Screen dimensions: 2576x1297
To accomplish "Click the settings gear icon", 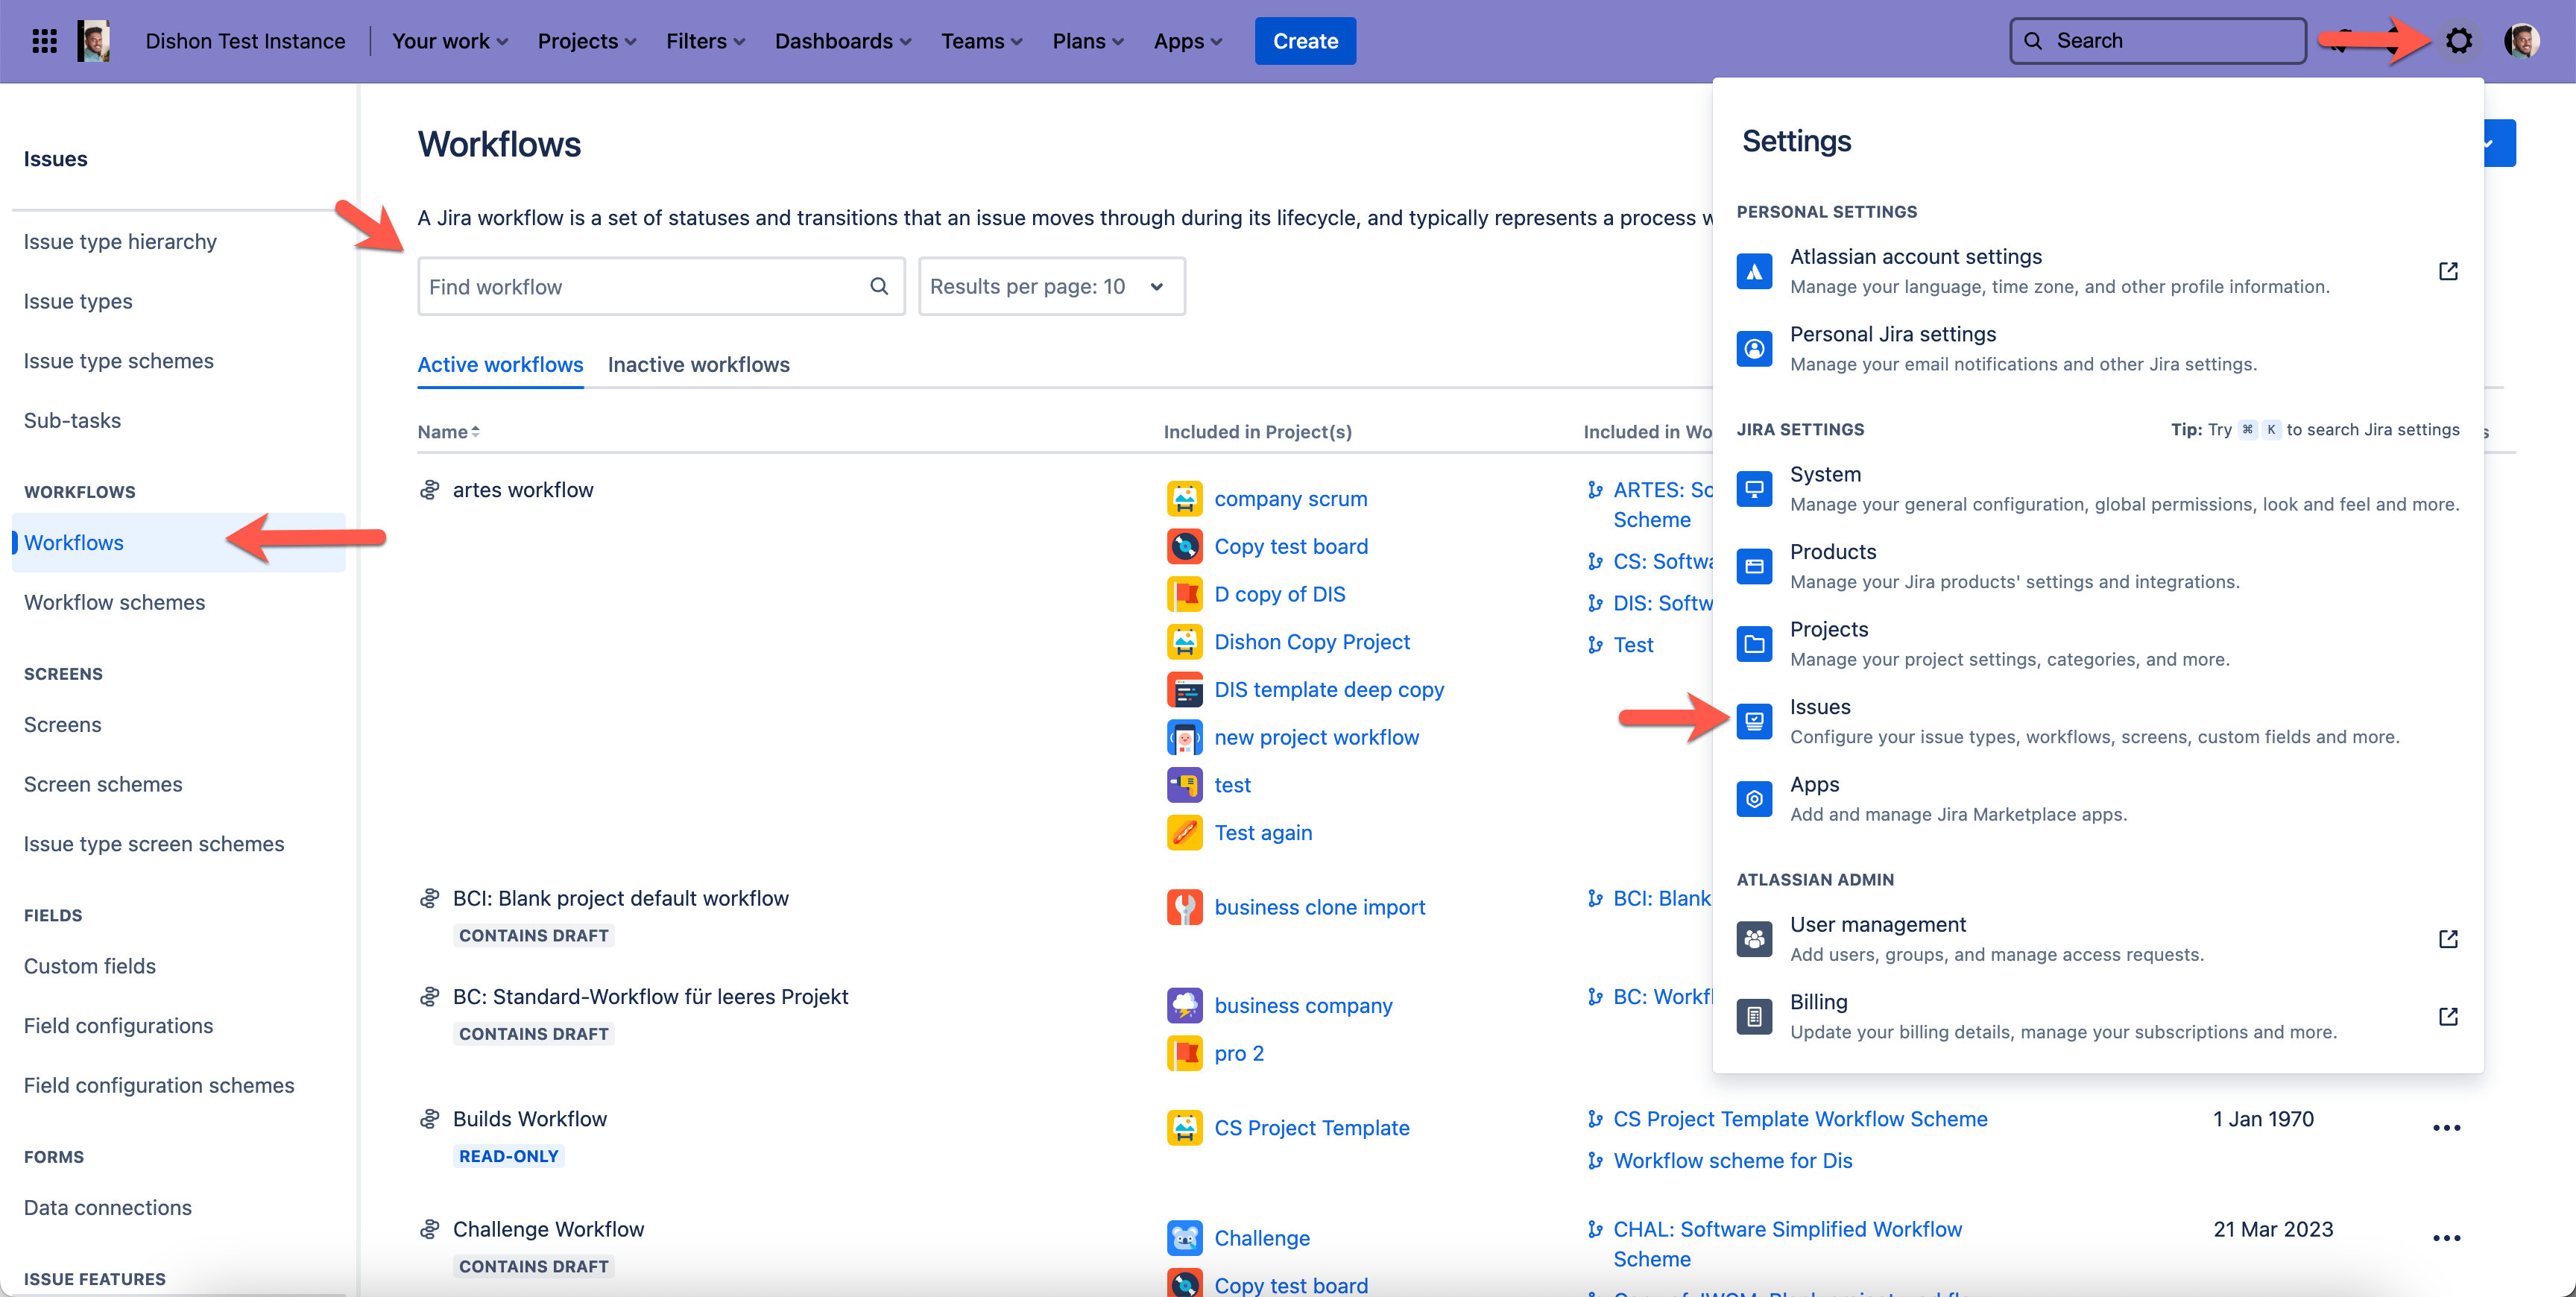I will pyautogui.click(x=2459, y=41).
